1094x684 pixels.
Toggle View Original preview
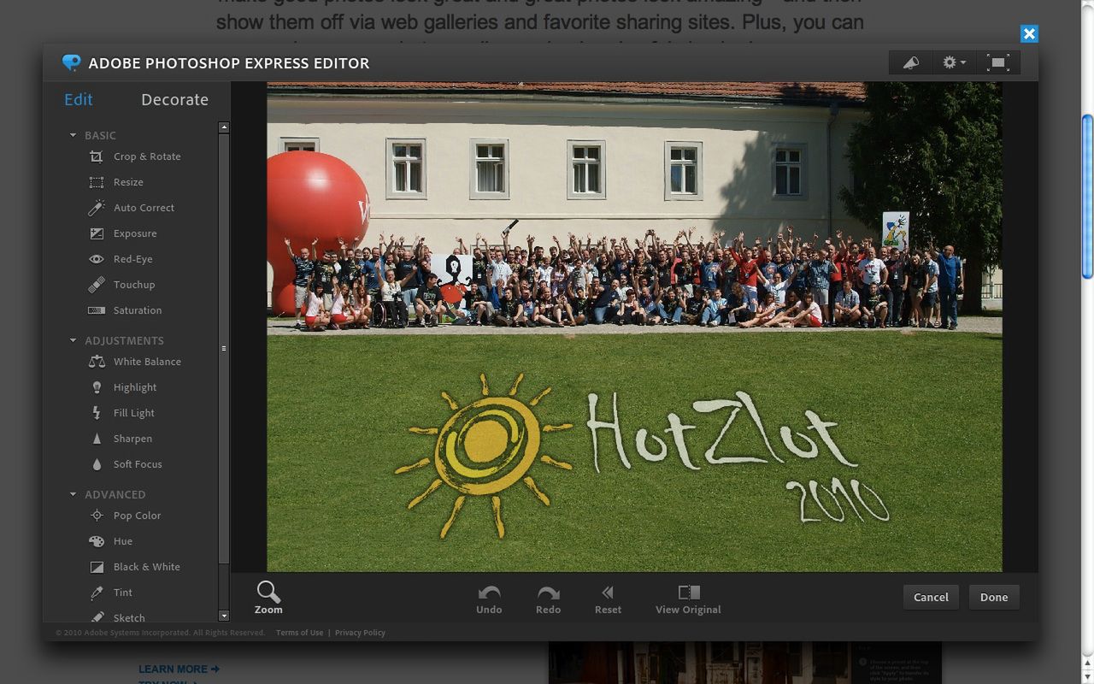pos(688,597)
